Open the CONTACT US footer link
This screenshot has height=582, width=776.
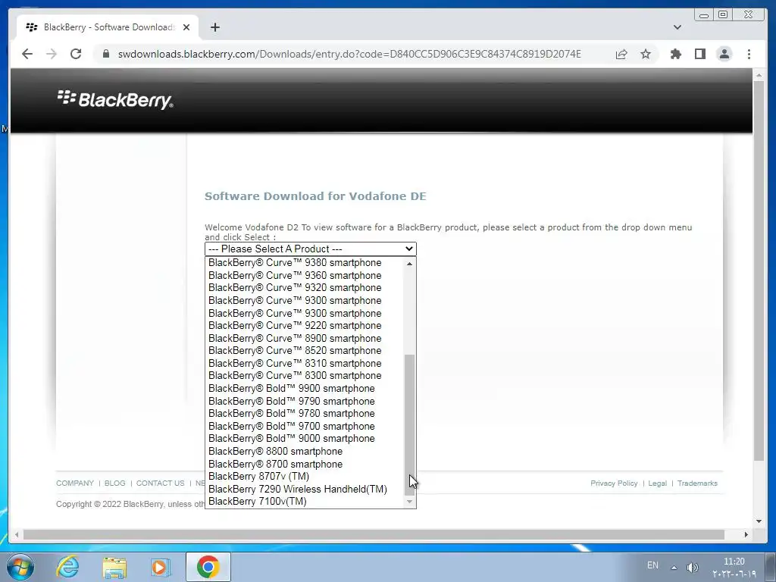[x=160, y=483]
